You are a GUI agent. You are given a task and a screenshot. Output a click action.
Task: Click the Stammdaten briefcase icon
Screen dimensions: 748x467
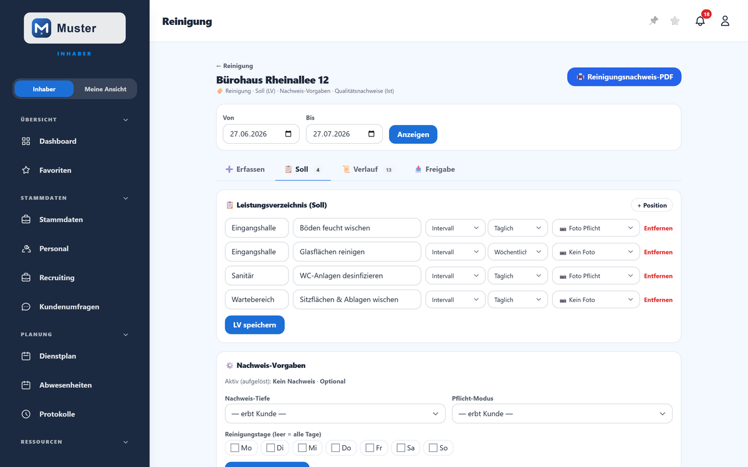tap(26, 220)
